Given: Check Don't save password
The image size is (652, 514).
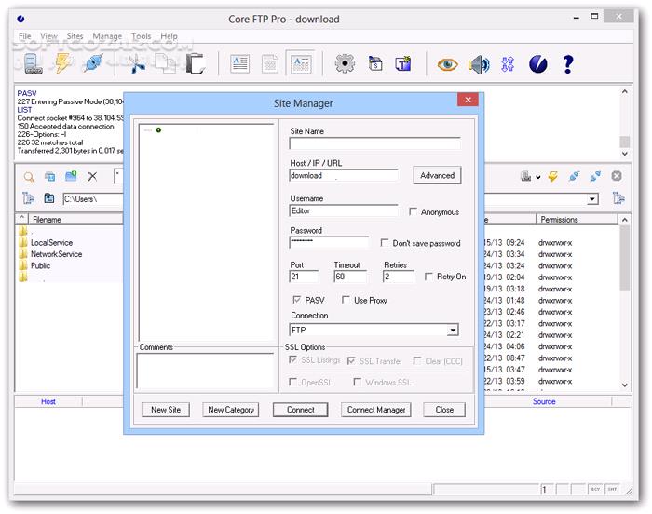Looking at the screenshot, I should (385, 242).
